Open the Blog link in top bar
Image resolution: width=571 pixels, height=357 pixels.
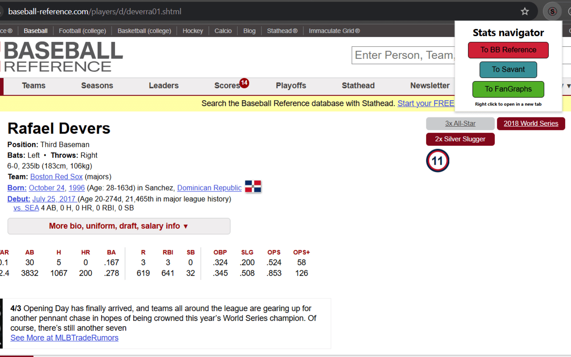click(249, 31)
